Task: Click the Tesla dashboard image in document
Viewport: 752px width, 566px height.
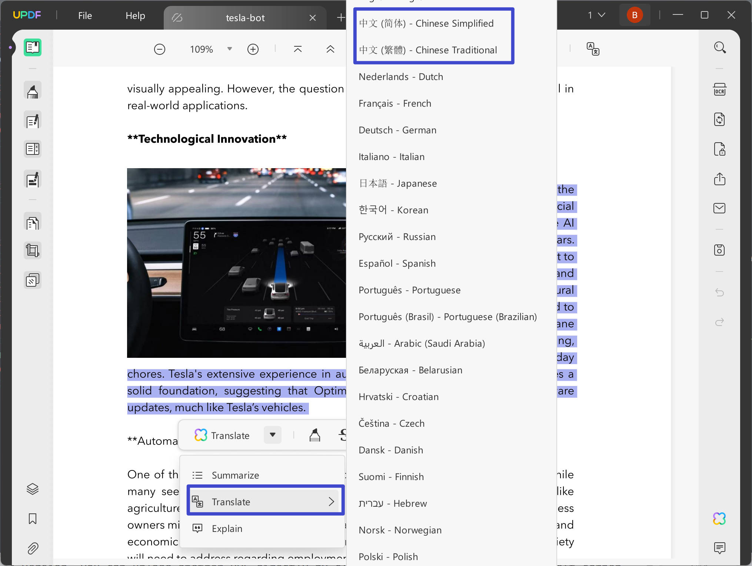Action: tap(236, 263)
